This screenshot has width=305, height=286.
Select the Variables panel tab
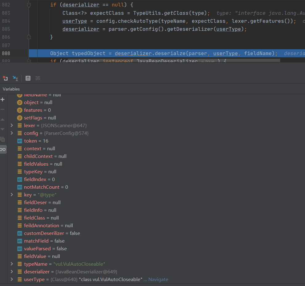[x=11, y=89]
